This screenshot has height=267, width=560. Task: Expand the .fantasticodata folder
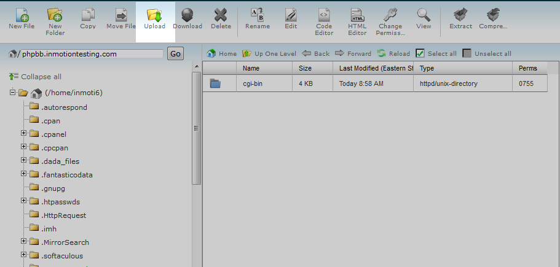[23, 174]
